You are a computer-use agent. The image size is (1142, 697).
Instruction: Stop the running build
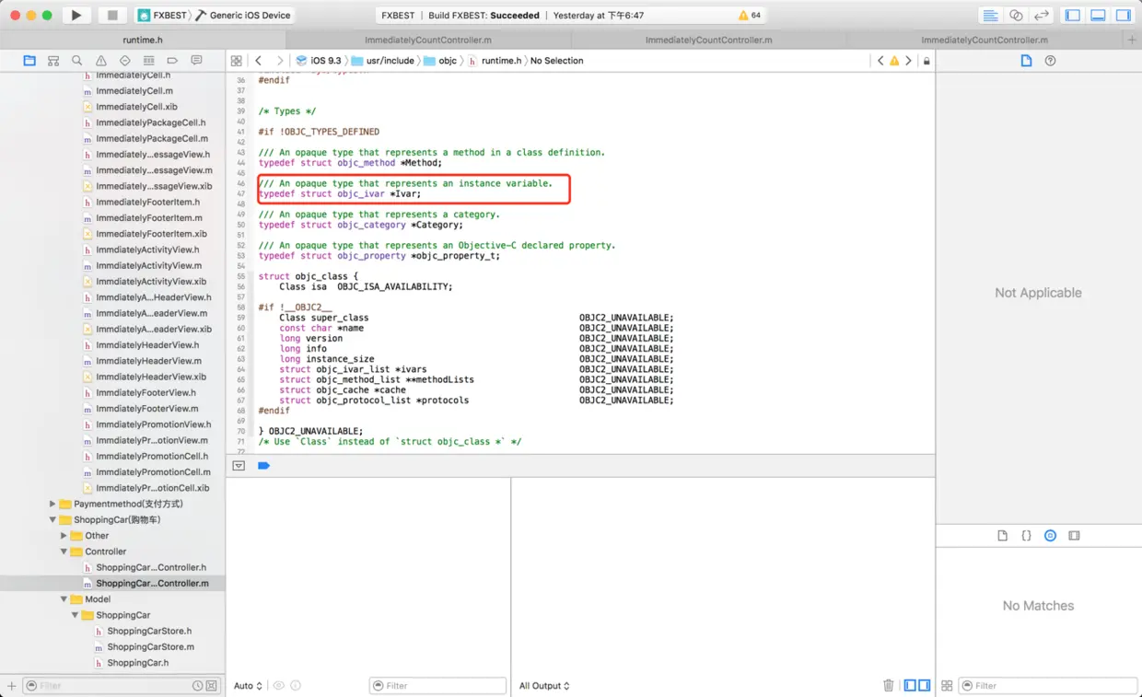coord(112,15)
